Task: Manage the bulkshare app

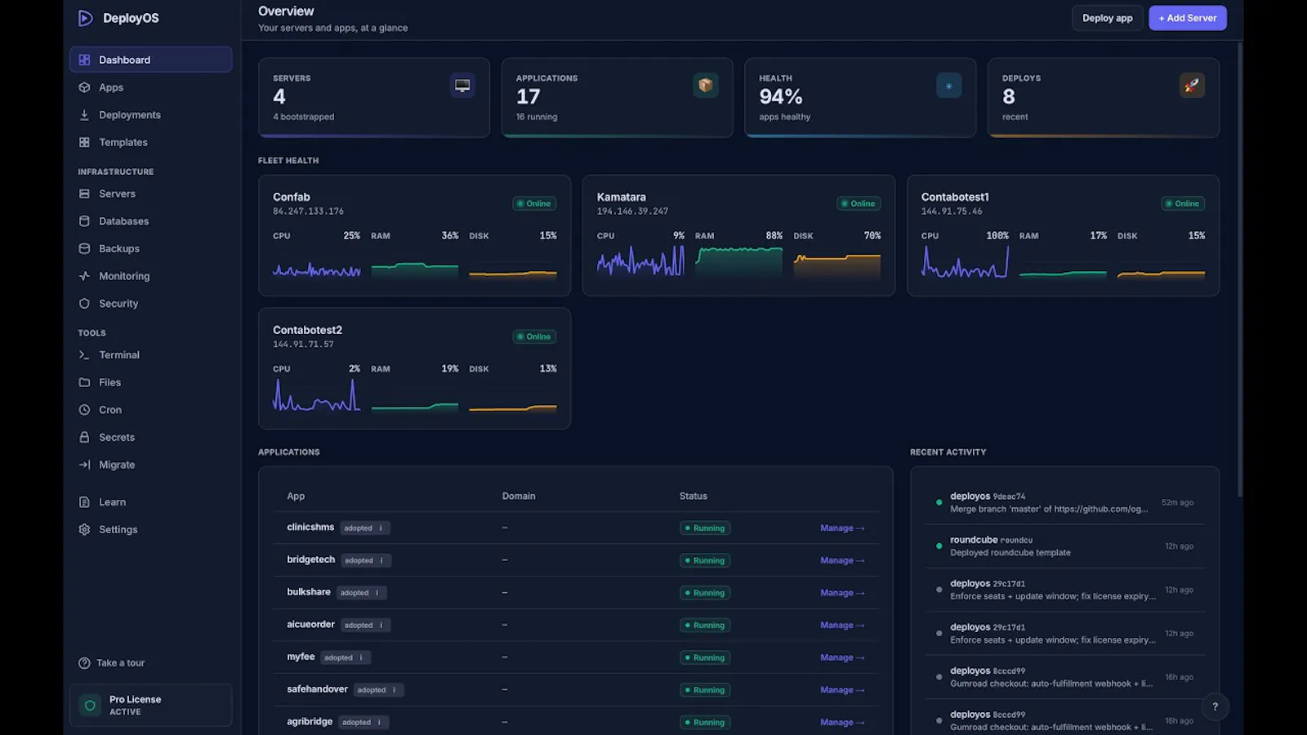Action: (x=842, y=593)
